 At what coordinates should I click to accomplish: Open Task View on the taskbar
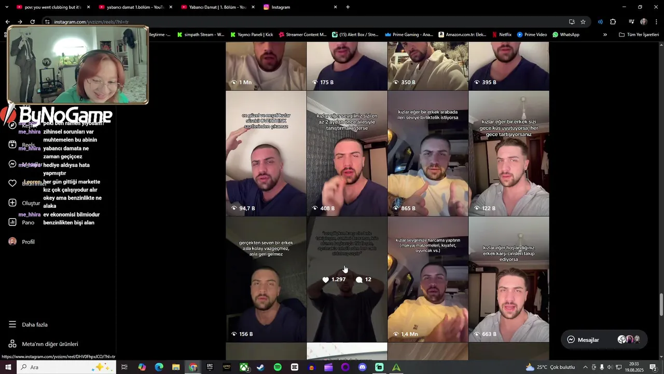coord(125,367)
